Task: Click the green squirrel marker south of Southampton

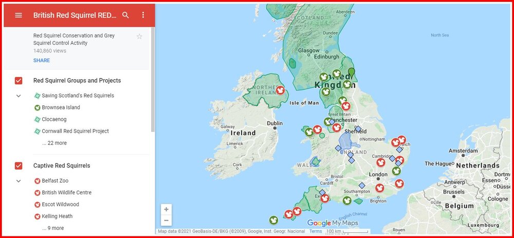Action: (x=347, y=200)
